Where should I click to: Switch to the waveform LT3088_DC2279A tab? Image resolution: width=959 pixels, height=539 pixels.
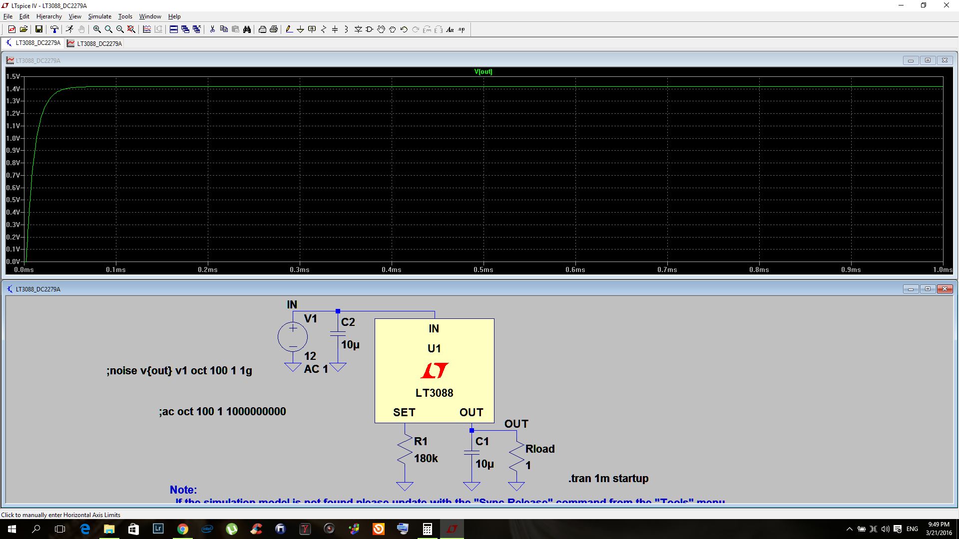point(94,43)
